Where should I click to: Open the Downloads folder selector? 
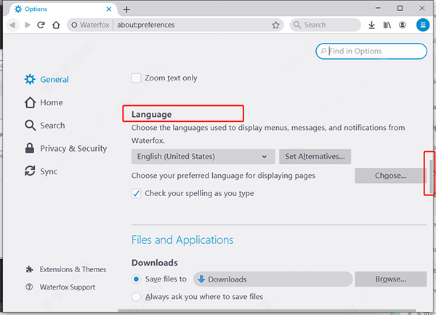tap(274, 279)
